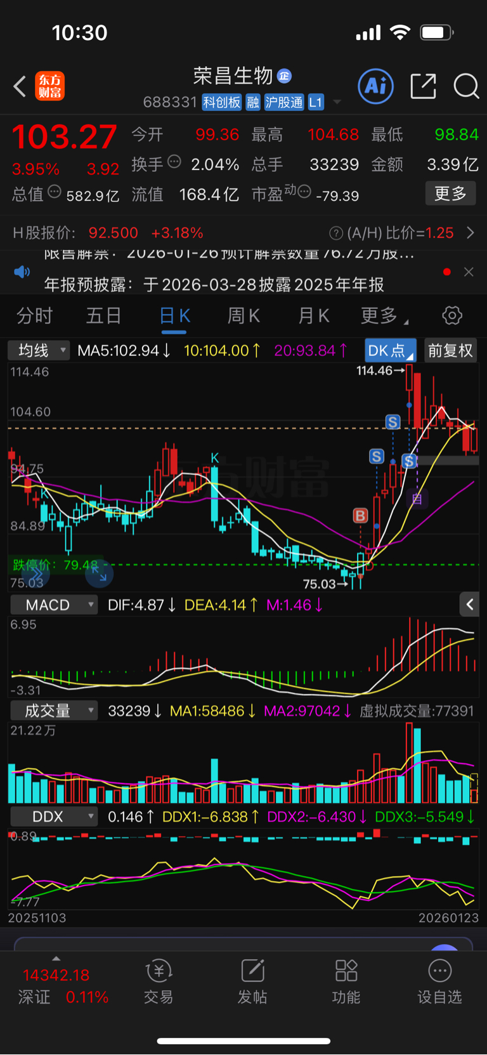Expand stock switcher arrow near L1
Image resolution: width=487 pixels, height=1055 pixels.
[337, 102]
